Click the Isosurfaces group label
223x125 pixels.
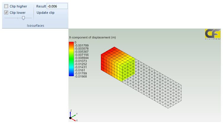35,26
